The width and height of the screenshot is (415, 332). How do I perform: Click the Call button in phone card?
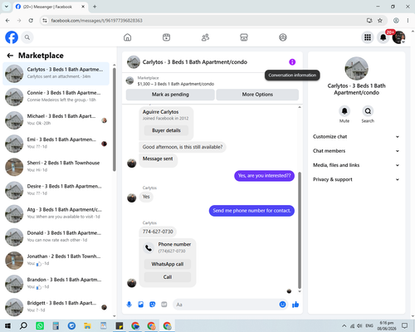[x=168, y=277]
